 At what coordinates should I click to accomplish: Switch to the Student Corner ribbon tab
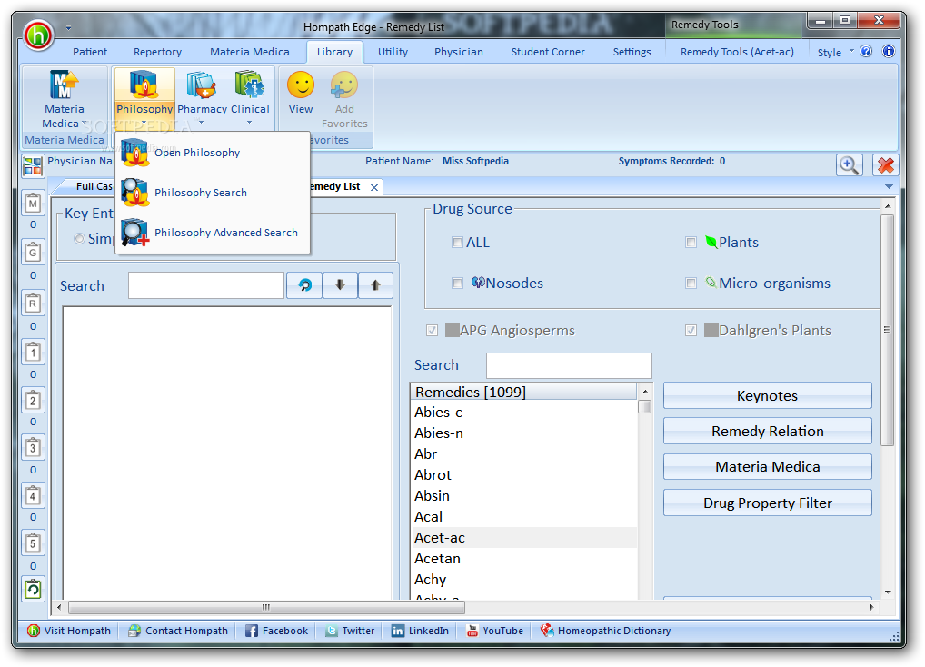548,52
